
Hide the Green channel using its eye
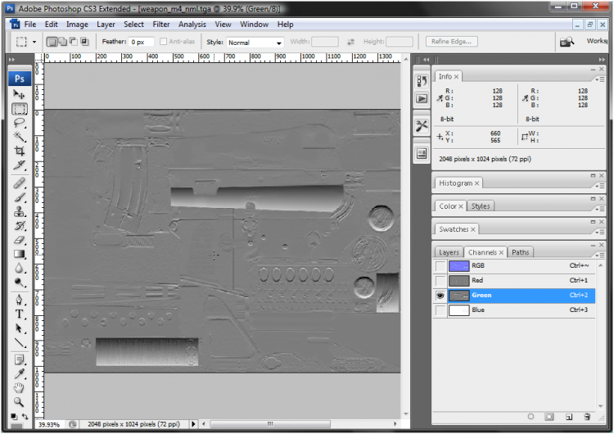coord(440,296)
